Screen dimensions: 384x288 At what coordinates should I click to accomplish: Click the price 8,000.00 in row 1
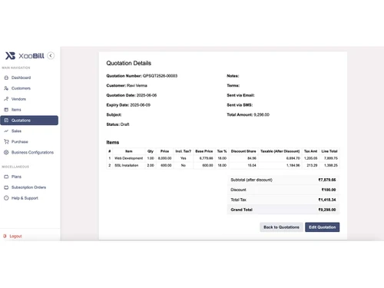click(164, 158)
